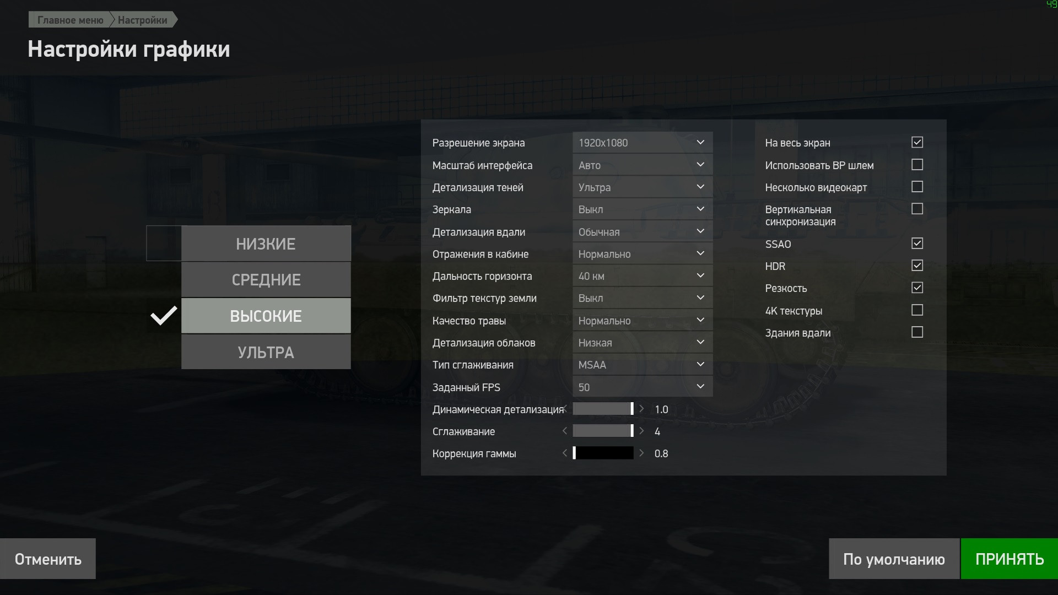Increase Сглаживание with right arrow
The width and height of the screenshot is (1058, 595).
pyautogui.click(x=641, y=431)
